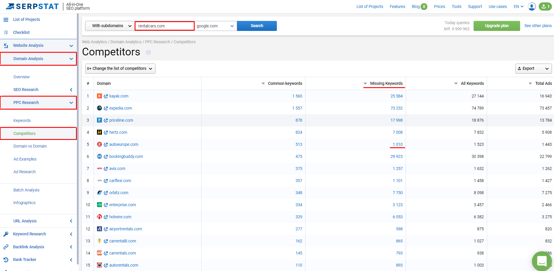Click the Serpstat logo
The width and height of the screenshot is (554, 271).
point(32,6)
